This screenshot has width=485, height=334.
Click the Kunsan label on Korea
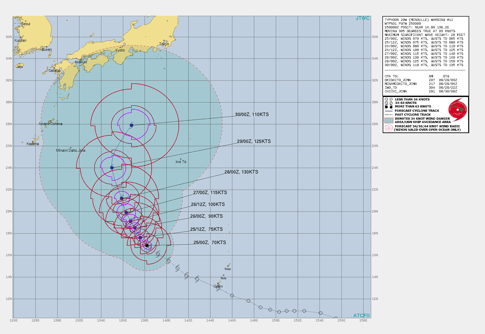click(x=20, y=40)
